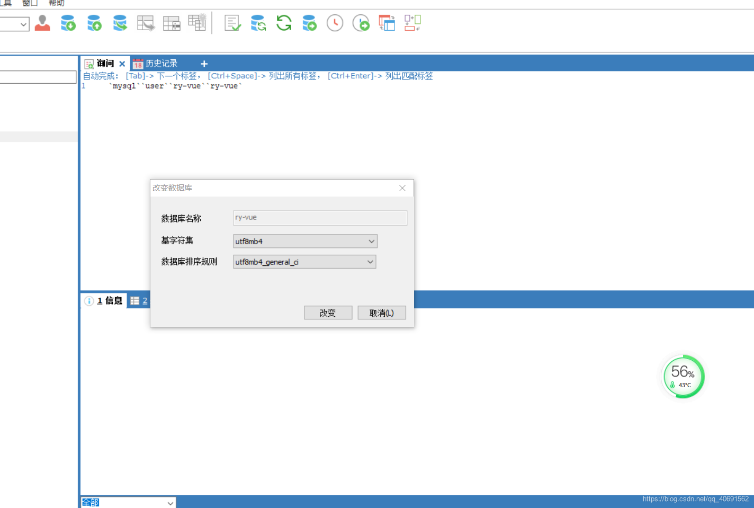This screenshot has height=508, width=754.
Task: Click the info icon on 信息 tab
Action: [x=89, y=301]
